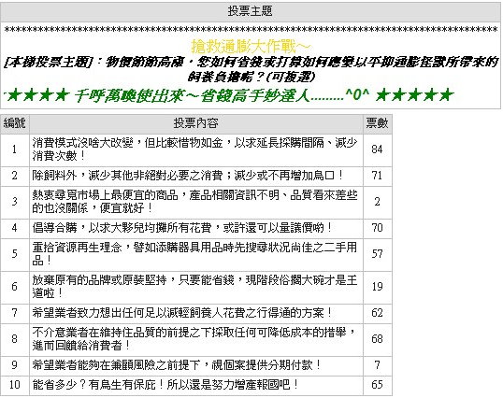The height and width of the screenshot is (398, 503).
Task: Select option 9 text about 分期付款
Action: coord(177,365)
